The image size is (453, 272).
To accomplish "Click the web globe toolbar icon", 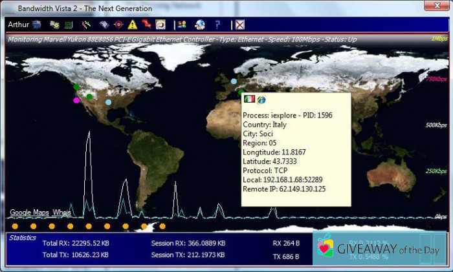I will 200,25.
